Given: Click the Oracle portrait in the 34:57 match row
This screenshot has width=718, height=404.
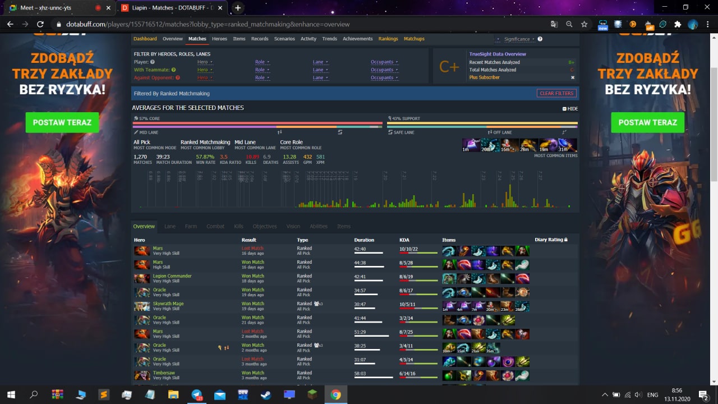Looking at the screenshot, I should 141,292.
